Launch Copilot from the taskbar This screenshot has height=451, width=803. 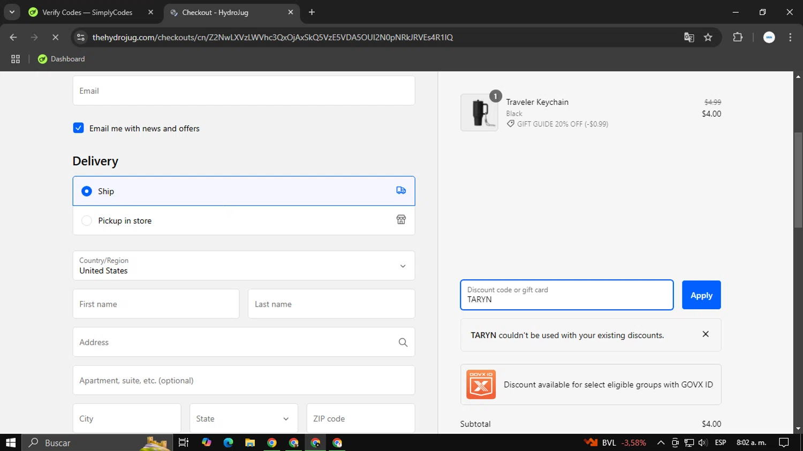[206, 442]
